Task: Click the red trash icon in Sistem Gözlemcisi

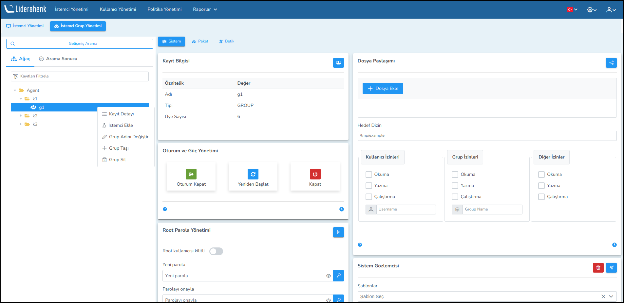Action: pos(598,268)
